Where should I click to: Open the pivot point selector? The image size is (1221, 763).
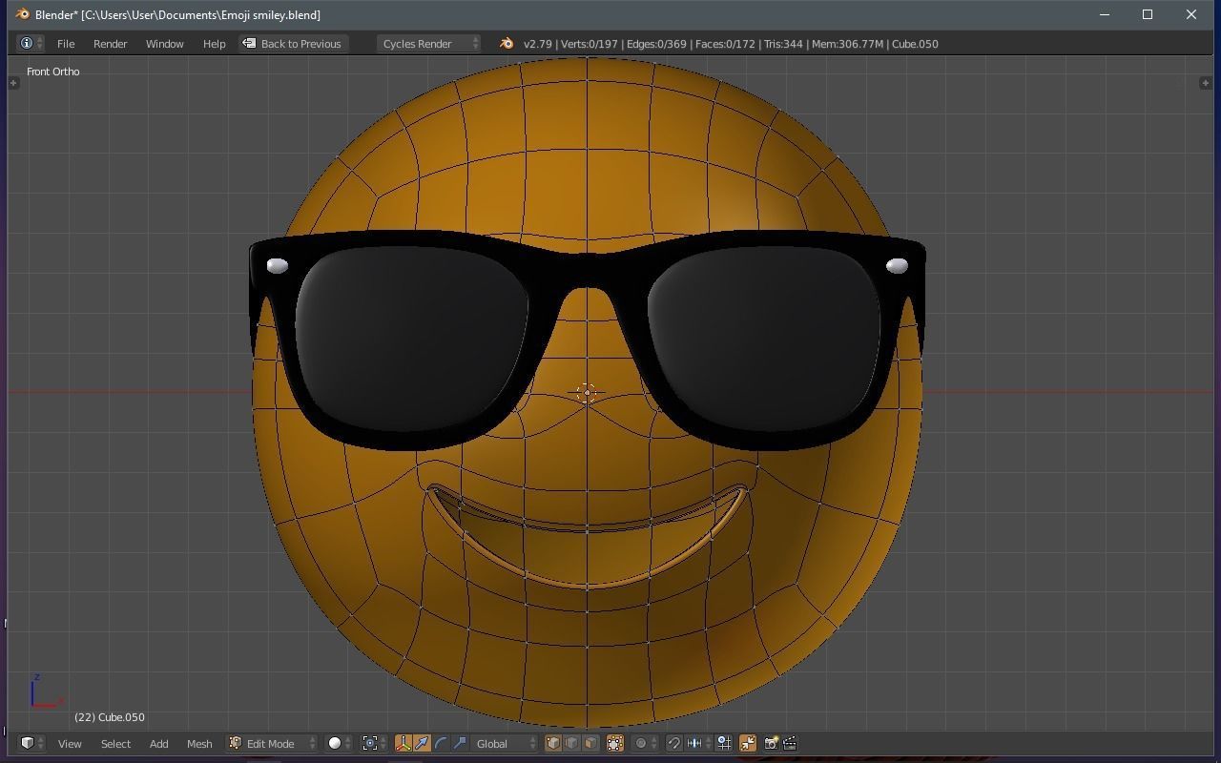coord(375,743)
